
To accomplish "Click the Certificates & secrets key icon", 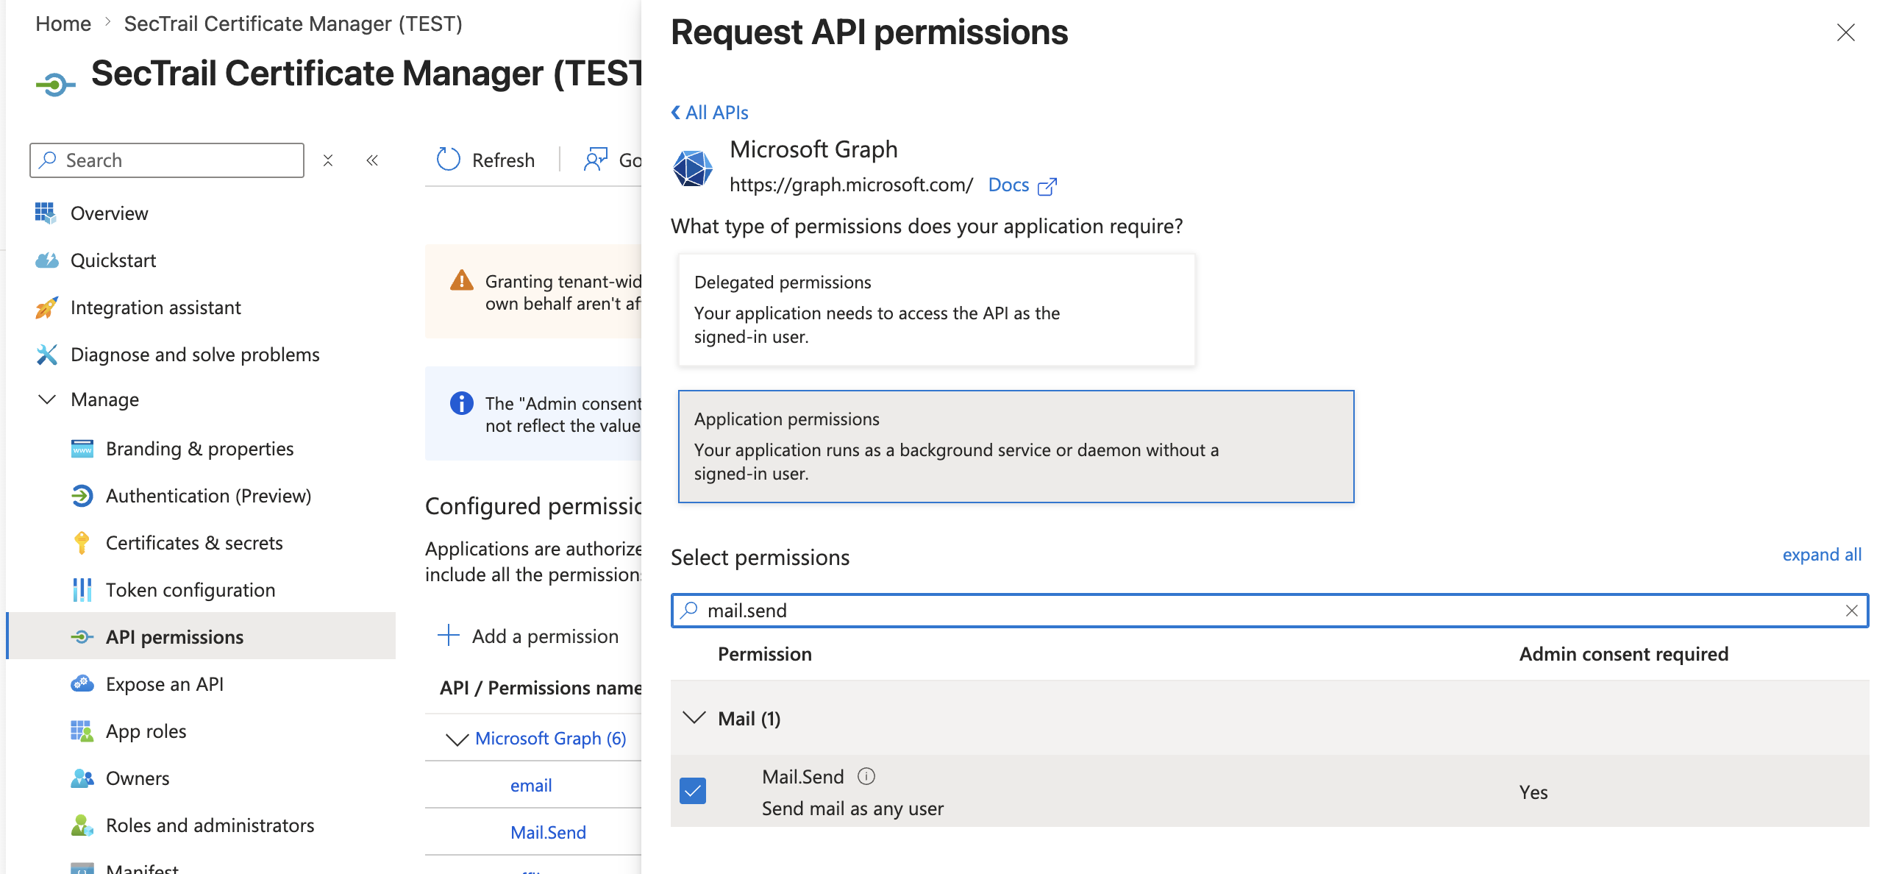I will pyautogui.click(x=82, y=543).
